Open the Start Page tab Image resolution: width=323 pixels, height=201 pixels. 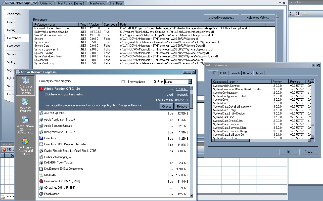[x=116, y=3]
